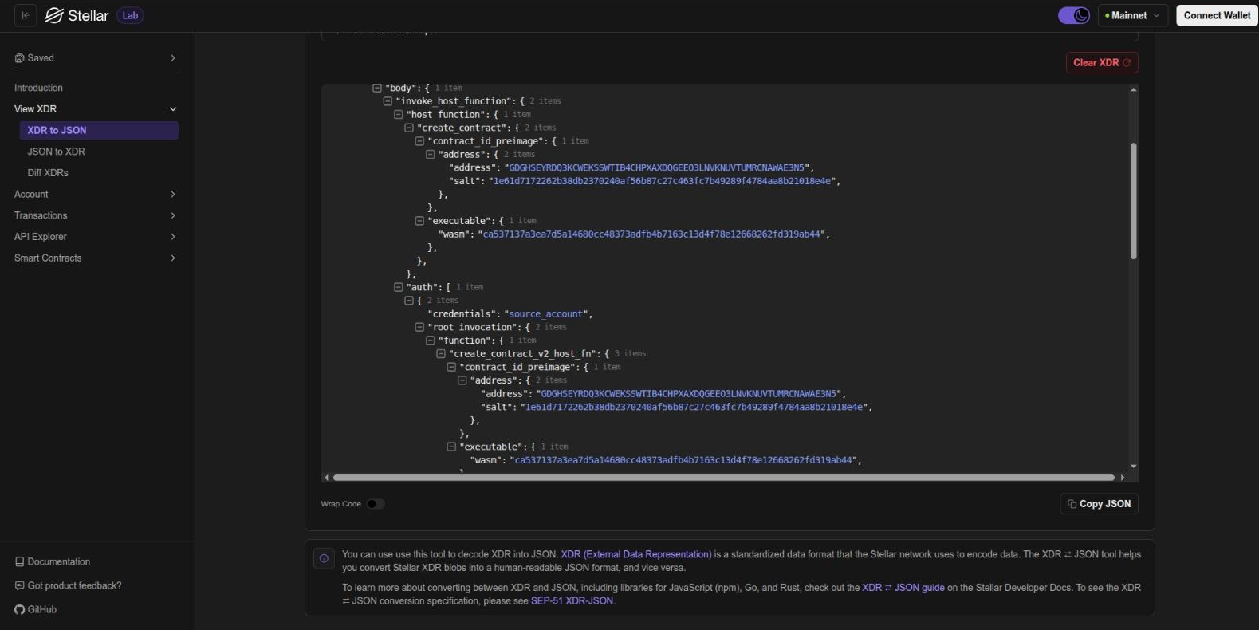Viewport: 1259px width, 630px height.
Task: Click the sidebar collapse arrow icon
Action: pos(26,15)
